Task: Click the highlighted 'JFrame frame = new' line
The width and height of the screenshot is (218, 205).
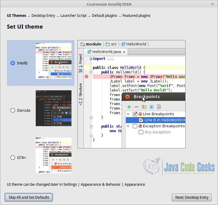Action: (x=139, y=77)
